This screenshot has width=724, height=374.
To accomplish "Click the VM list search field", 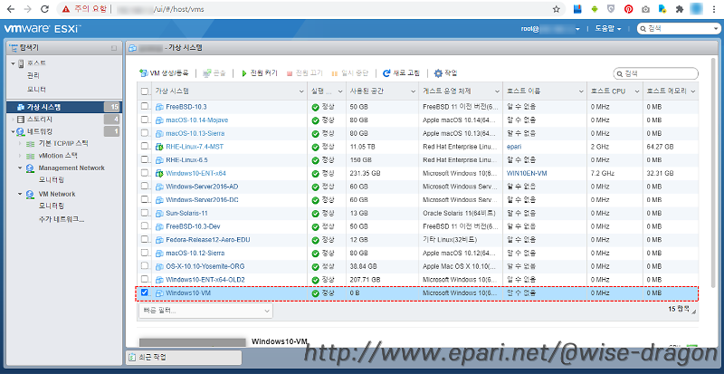I will tap(655, 73).
